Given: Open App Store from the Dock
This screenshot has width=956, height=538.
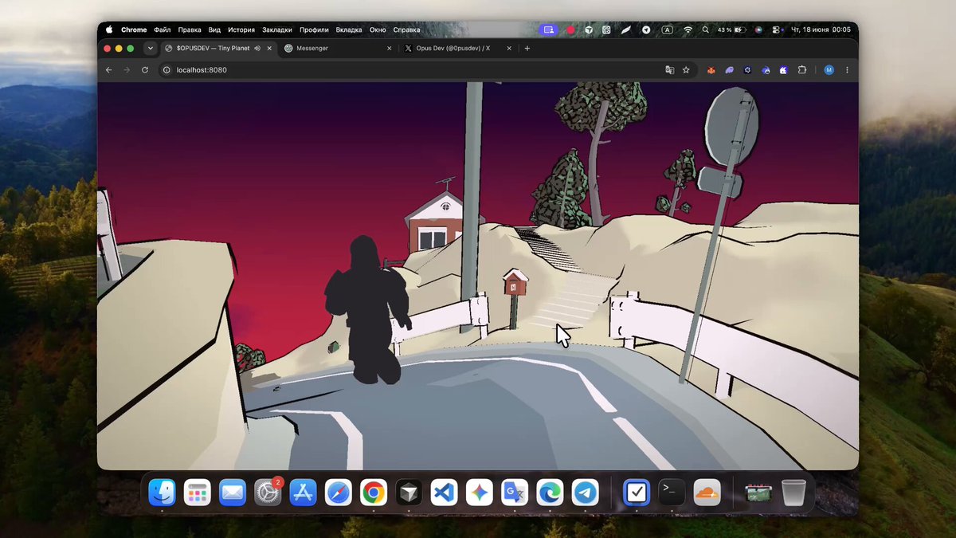Looking at the screenshot, I should click(x=303, y=493).
